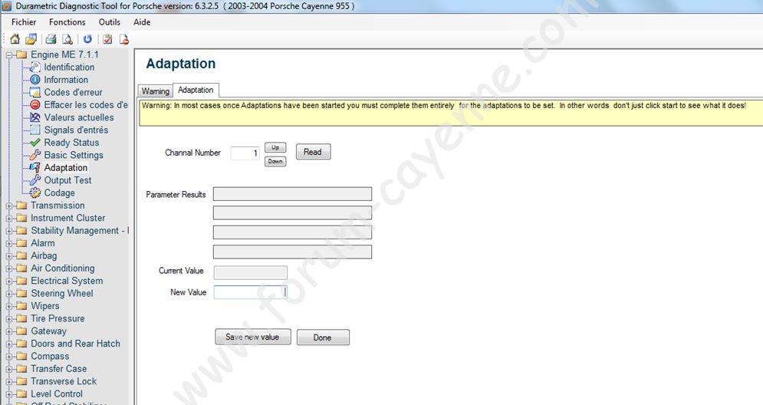This screenshot has height=405, width=763.
Task: Click the Airbag folder icon
Action: [x=21, y=255]
